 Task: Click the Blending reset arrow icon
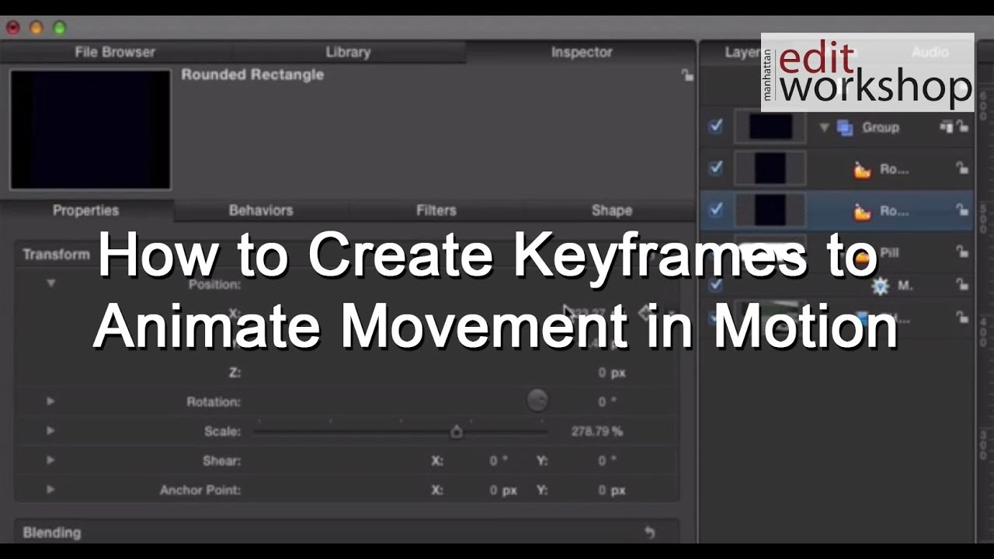click(650, 533)
